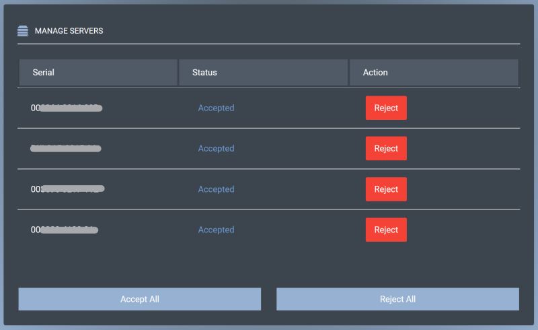Select the third row's serial number
The width and height of the screenshot is (538, 330).
click(x=67, y=189)
